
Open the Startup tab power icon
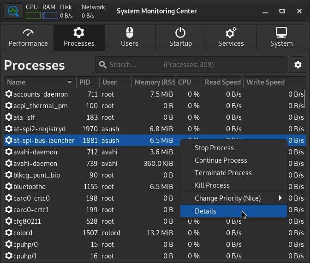(180, 32)
